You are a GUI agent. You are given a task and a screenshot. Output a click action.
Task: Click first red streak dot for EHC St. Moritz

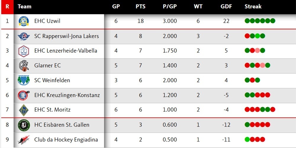pos(247,110)
